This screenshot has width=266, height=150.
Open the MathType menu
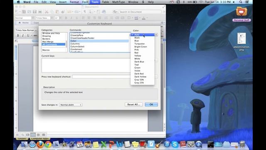point(118,2)
